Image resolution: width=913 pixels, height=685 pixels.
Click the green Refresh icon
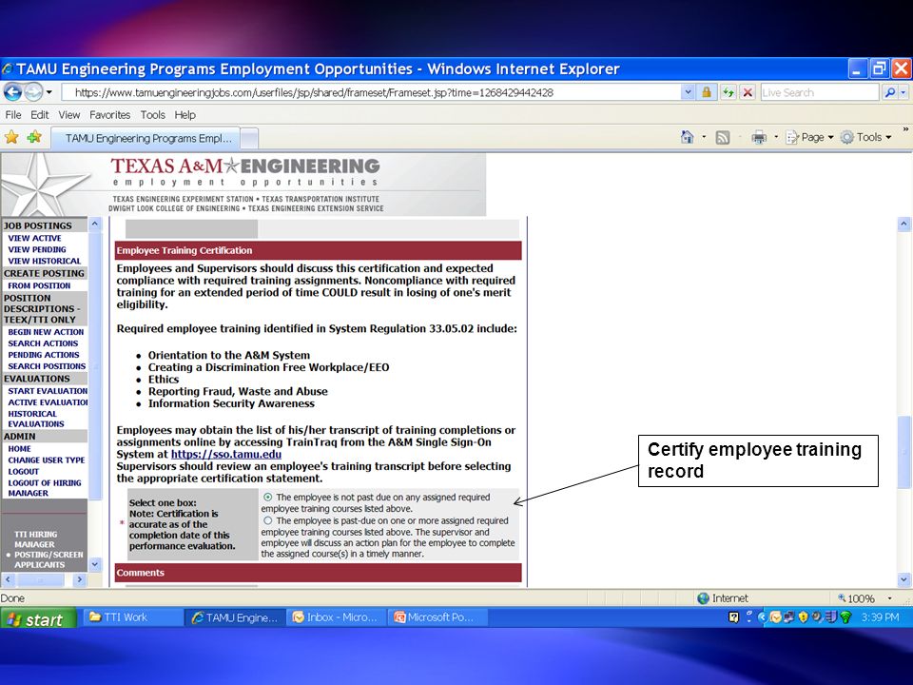[728, 92]
